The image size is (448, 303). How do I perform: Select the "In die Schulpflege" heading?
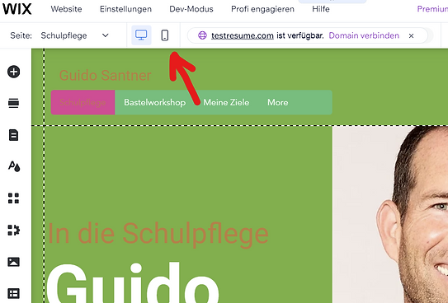(158, 235)
